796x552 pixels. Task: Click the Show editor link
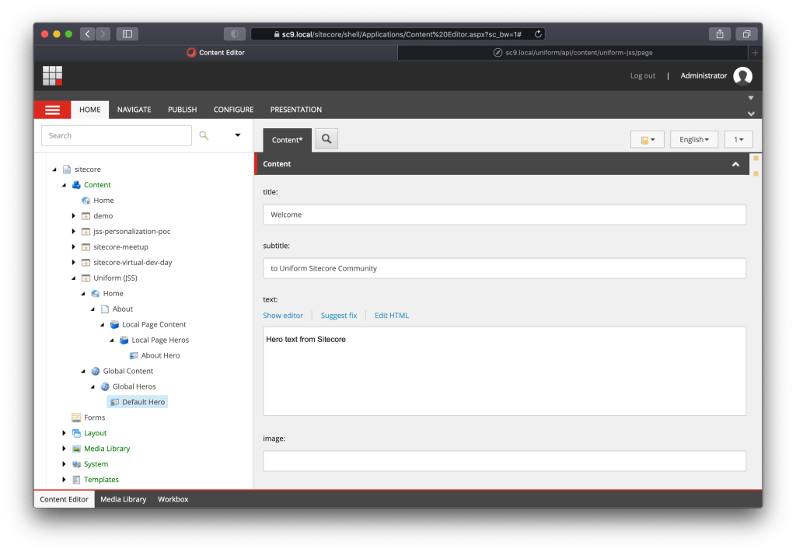[283, 316]
